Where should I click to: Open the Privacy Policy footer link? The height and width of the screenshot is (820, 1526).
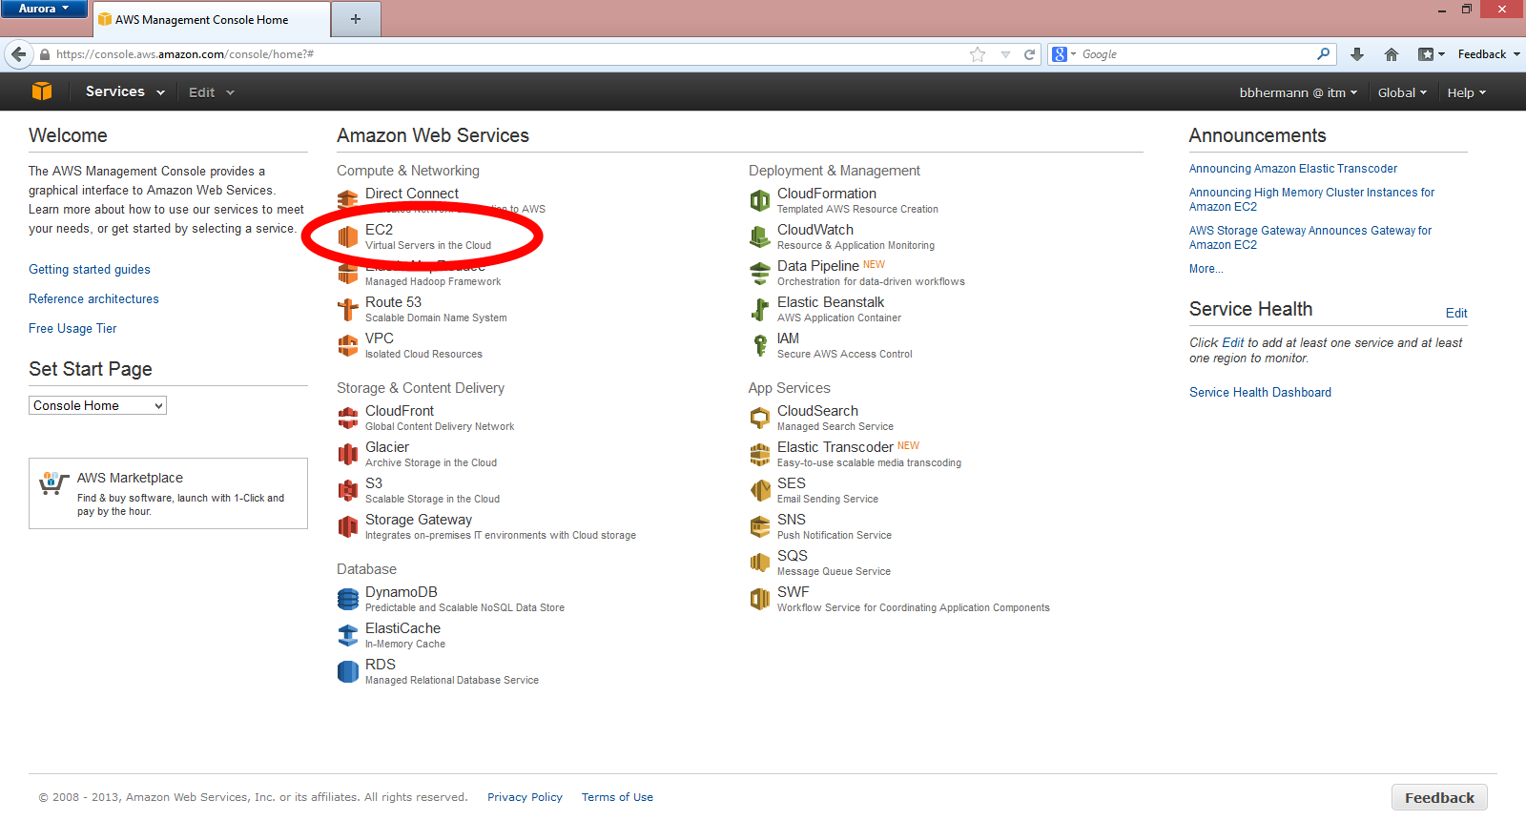[x=525, y=797]
